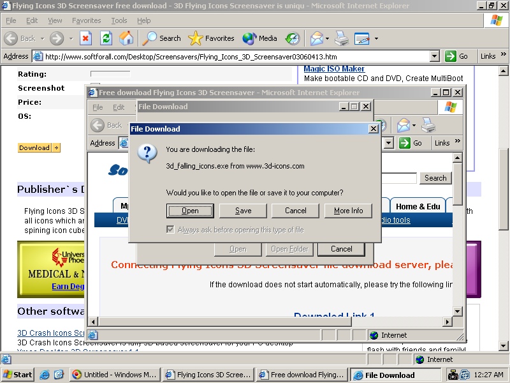The image size is (510, 383).
Task: Click yellow Download button on page
Action: [x=39, y=147]
